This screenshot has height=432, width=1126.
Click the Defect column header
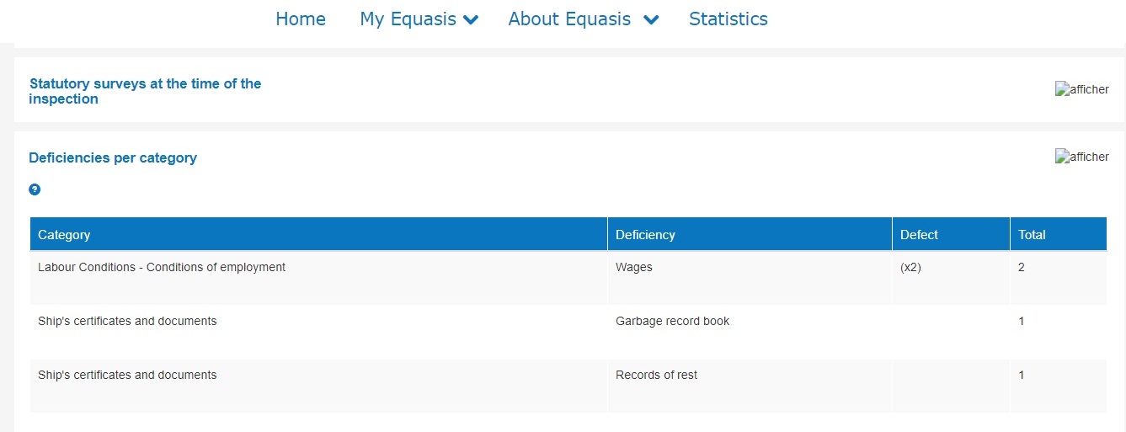tap(919, 235)
